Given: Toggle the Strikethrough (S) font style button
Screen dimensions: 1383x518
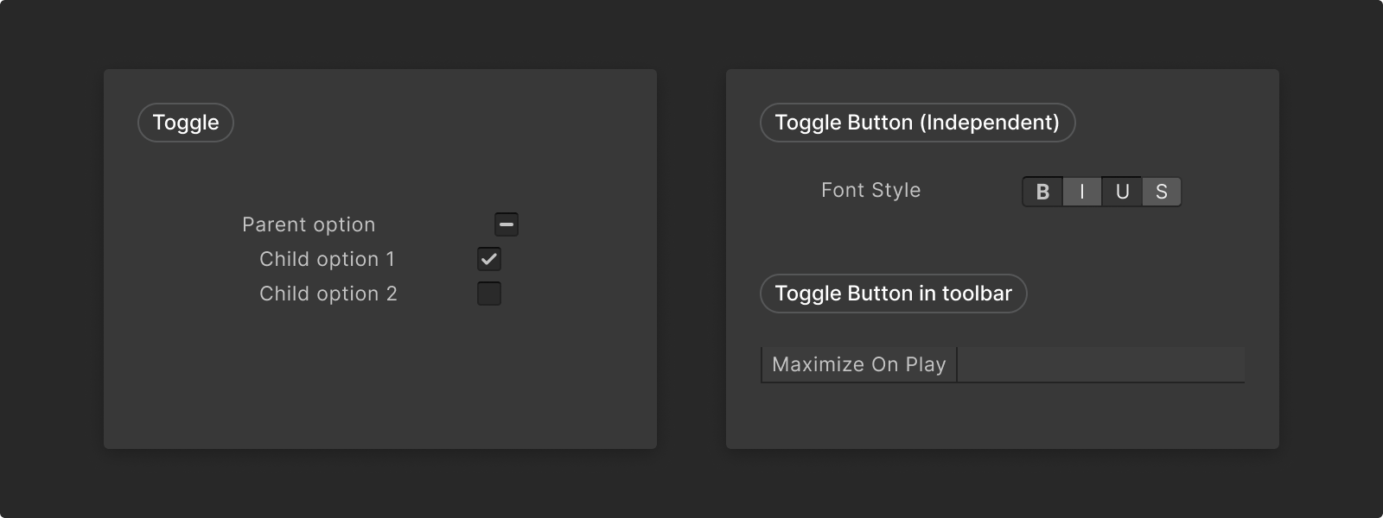Looking at the screenshot, I should click(x=1162, y=192).
